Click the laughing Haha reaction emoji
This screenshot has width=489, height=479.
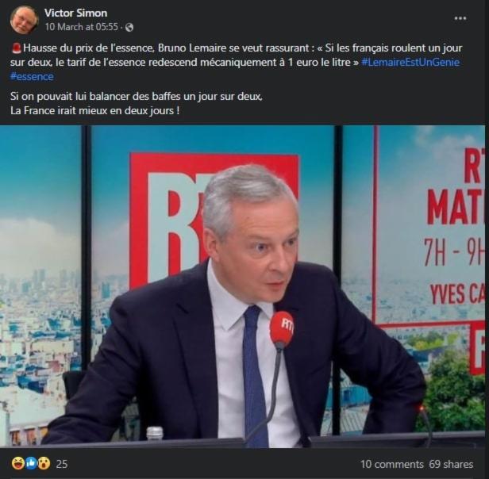click(x=18, y=463)
